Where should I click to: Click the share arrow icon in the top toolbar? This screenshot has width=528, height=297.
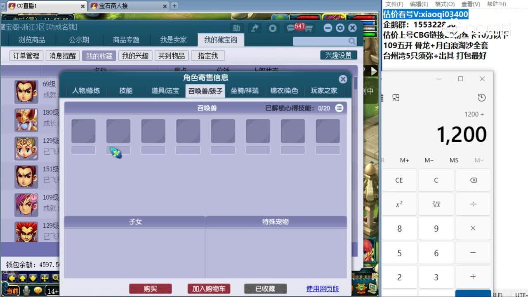(x=255, y=28)
